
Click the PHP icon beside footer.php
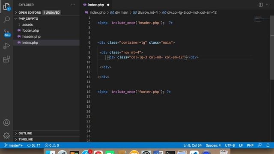coord(19,30)
